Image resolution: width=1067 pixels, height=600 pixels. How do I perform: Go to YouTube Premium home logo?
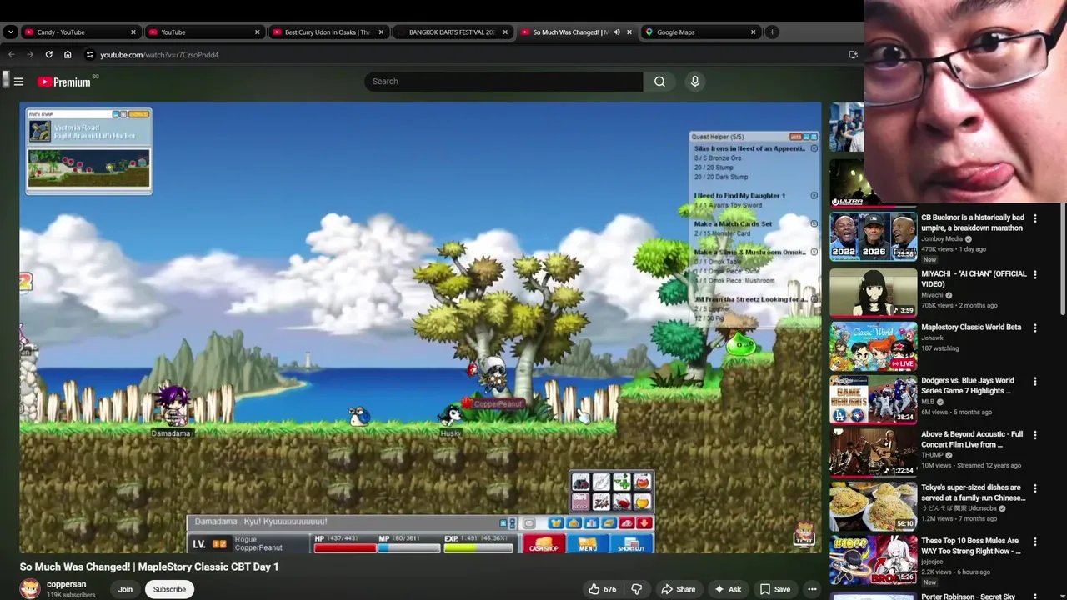coord(64,82)
